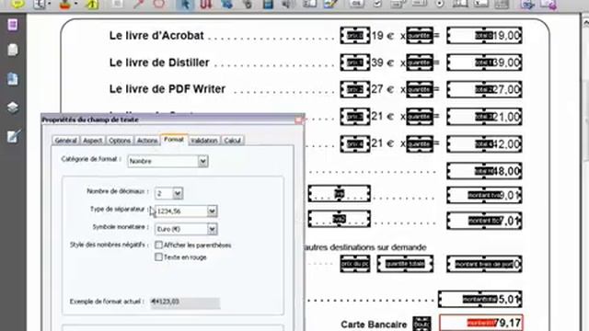Switch to the Général tab
The width and height of the screenshot is (589, 331).
pyautogui.click(x=65, y=141)
